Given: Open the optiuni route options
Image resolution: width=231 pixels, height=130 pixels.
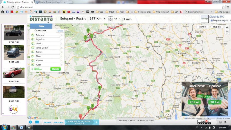Looking at the screenshot, I should click(60, 31).
